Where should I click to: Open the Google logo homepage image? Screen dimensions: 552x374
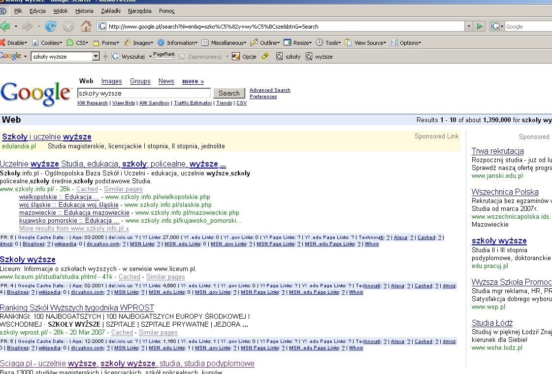(x=35, y=94)
